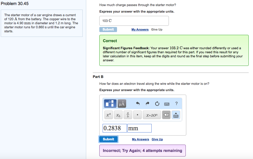The width and height of the screenshot is (253, 159).
Task: Open My Answers link for Part B
Action: [141, 139]
